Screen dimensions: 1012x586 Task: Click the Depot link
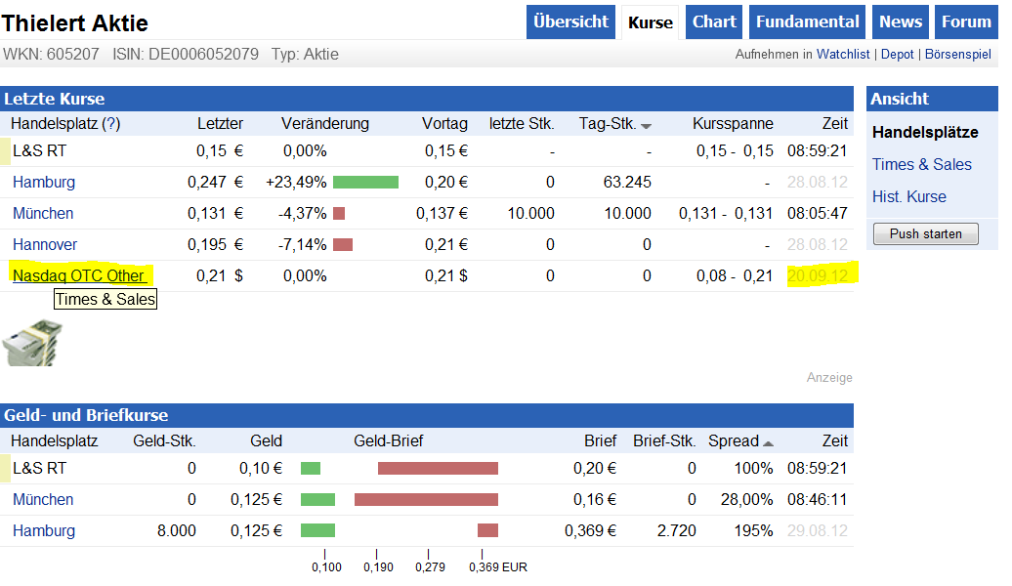[x=897, y=55]
